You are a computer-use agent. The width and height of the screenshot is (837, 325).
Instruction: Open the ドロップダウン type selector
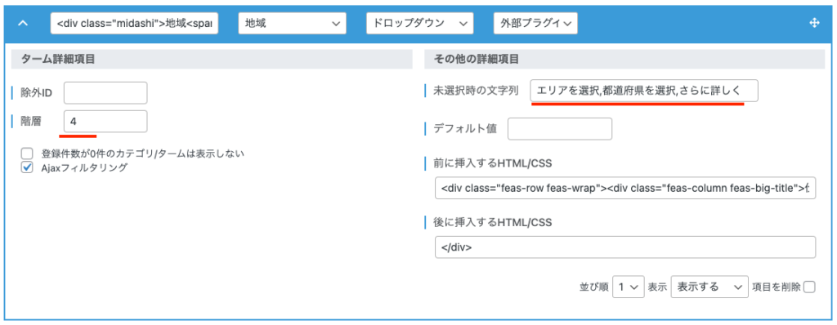point(419,24)
